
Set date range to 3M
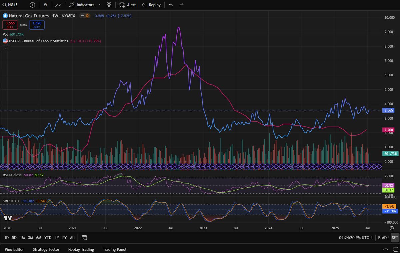(30, 238)
